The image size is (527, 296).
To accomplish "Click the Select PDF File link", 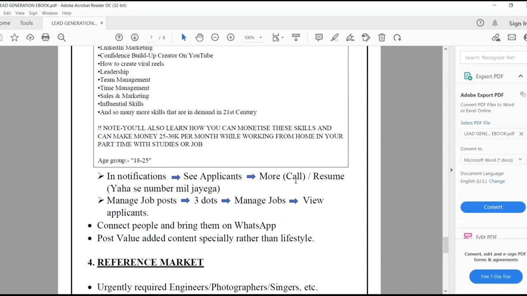I will (475, 123).
